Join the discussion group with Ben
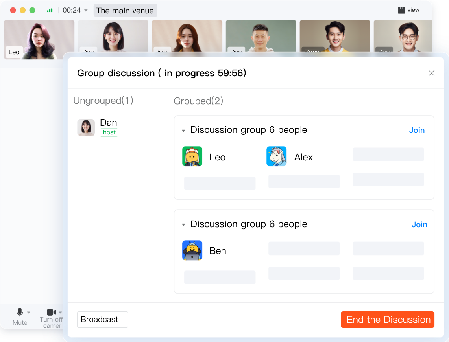Image resolution: width=449 pixels, height=342 pixels. pos(419,224)
